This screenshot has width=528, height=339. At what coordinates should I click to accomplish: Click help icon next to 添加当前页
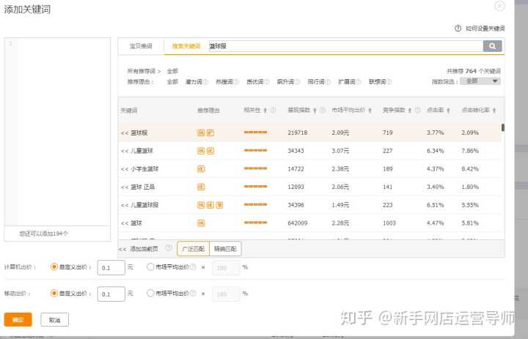click(x=169, y=248)
